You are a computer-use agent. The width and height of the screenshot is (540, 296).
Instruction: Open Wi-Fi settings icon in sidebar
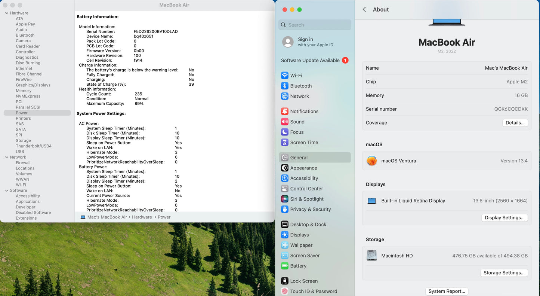coord(285,75)
